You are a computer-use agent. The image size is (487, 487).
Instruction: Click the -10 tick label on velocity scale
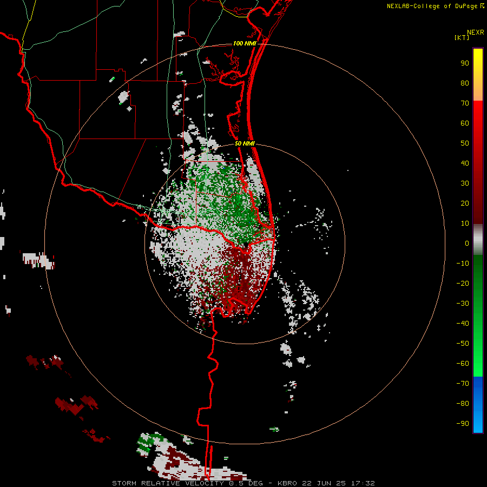(x=463, y=264)
